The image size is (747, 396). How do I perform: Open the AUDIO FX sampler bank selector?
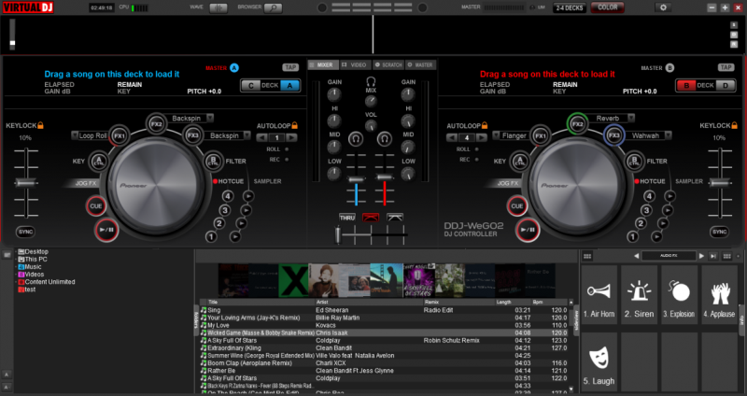(669, 256)
